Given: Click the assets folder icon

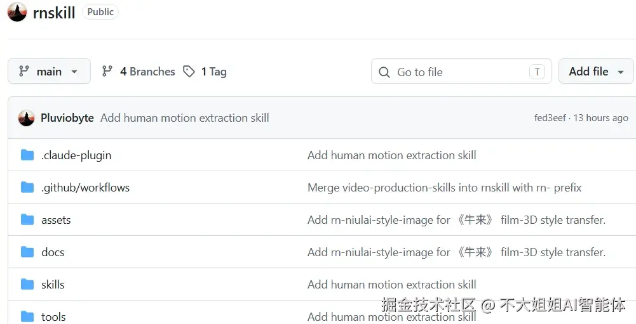Looking at the screenshot, I should click(27, 219).
